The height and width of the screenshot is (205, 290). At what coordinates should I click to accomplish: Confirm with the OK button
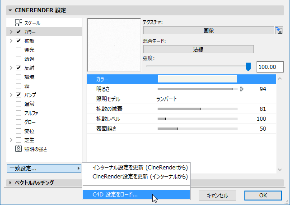pyautogui.click(x=263, y=196)
